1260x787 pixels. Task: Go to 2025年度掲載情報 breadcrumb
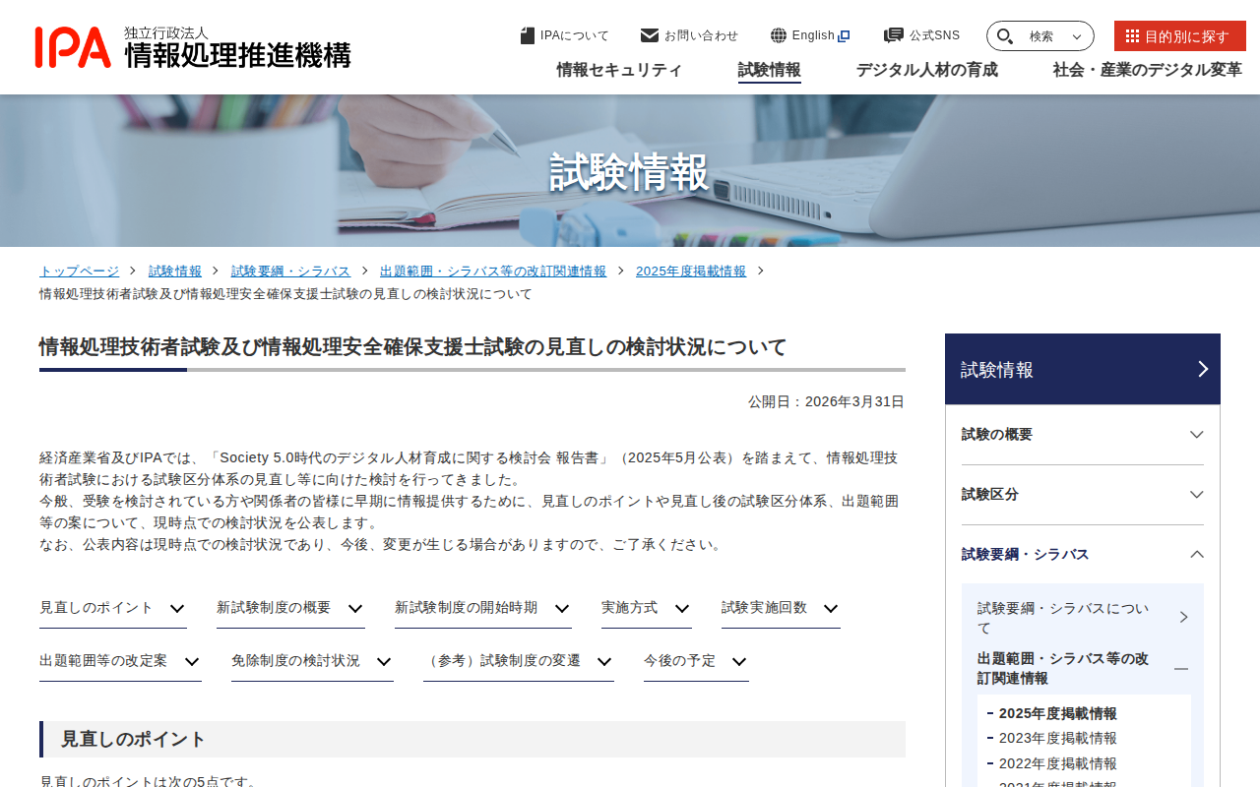(x=691, y=272)
